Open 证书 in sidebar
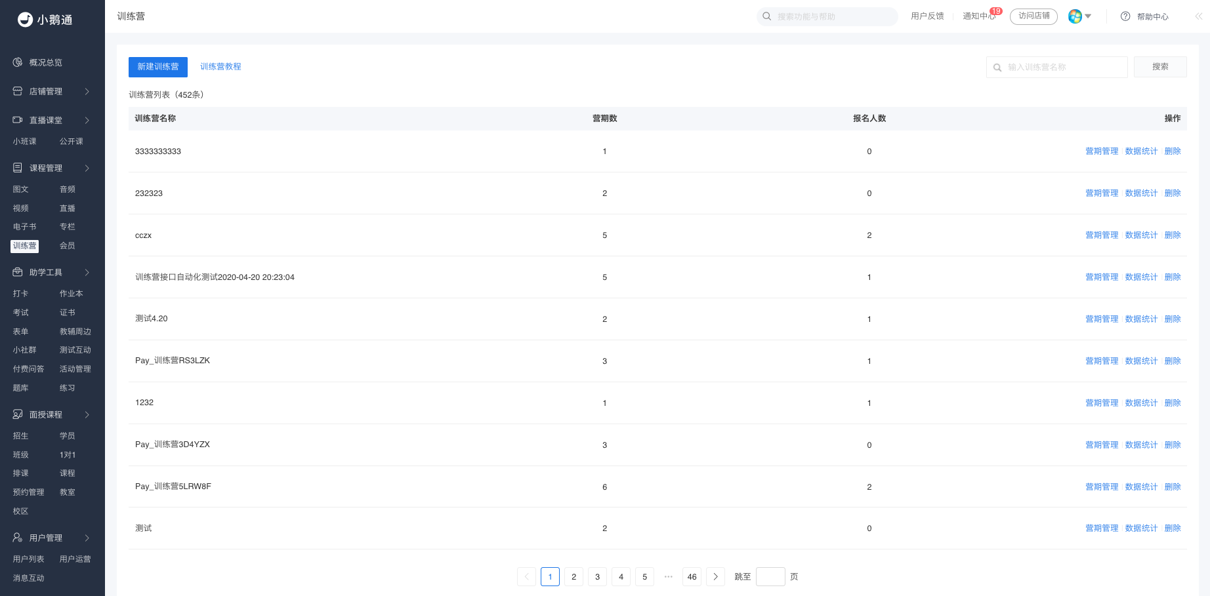This screenshot has height=596, width=1210. click(68, 313)
